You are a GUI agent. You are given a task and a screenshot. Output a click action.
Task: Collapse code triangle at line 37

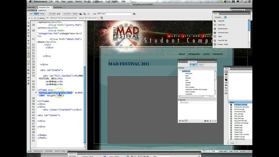point(36,92)
